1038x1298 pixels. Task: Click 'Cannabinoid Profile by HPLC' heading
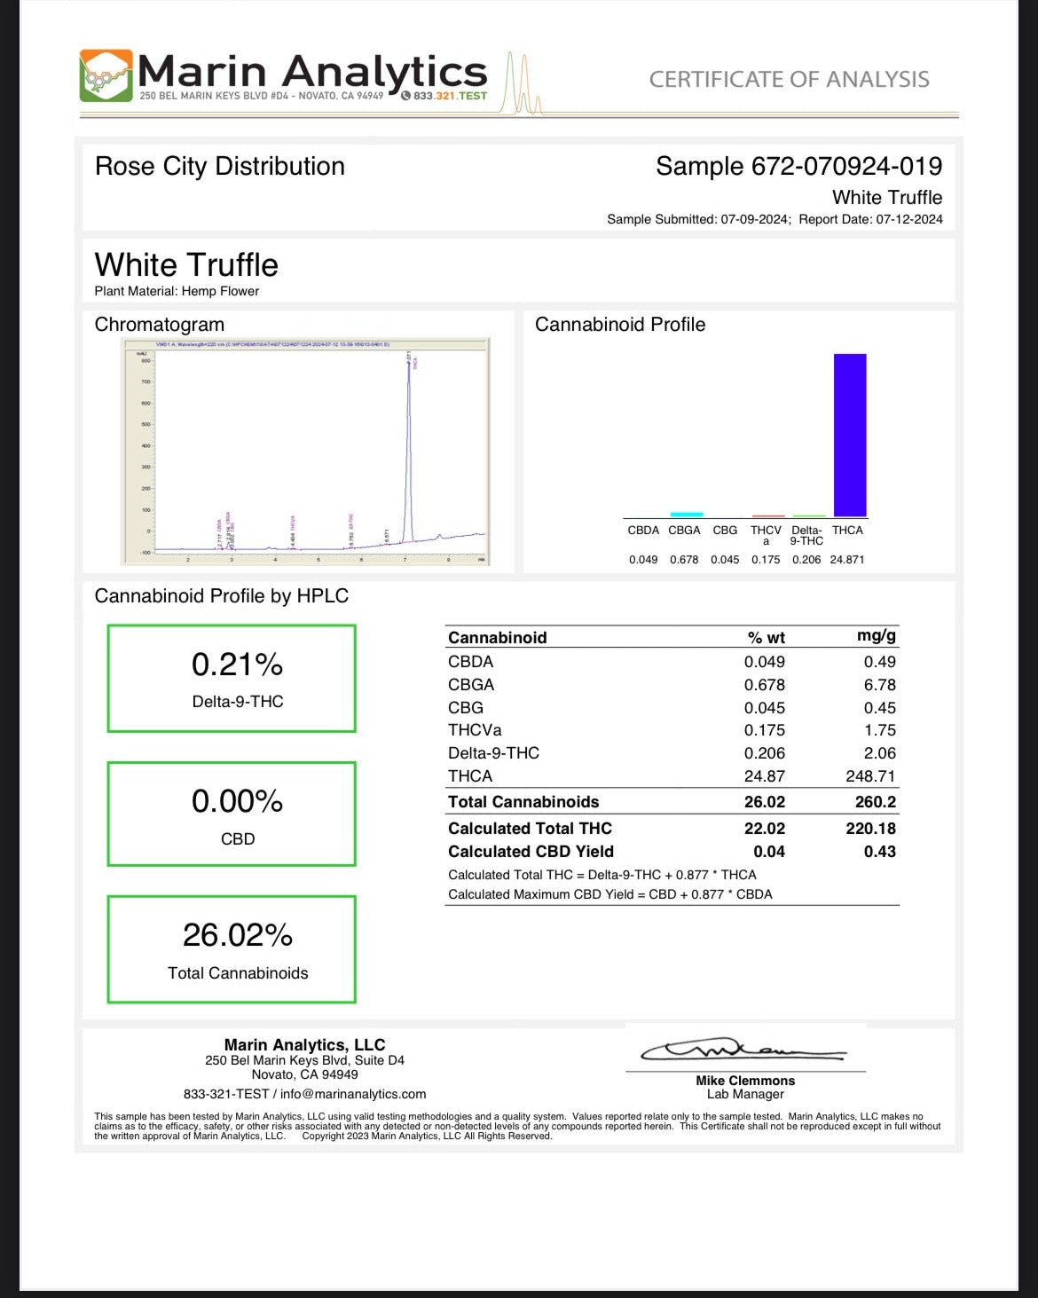(x=222, y=596)
